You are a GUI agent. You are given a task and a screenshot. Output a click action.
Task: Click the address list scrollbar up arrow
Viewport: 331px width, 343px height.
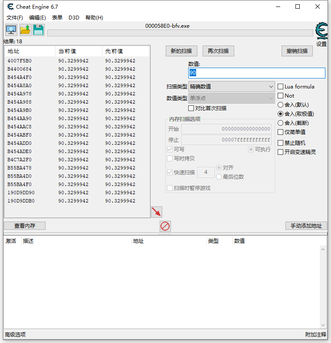(323, 249)
